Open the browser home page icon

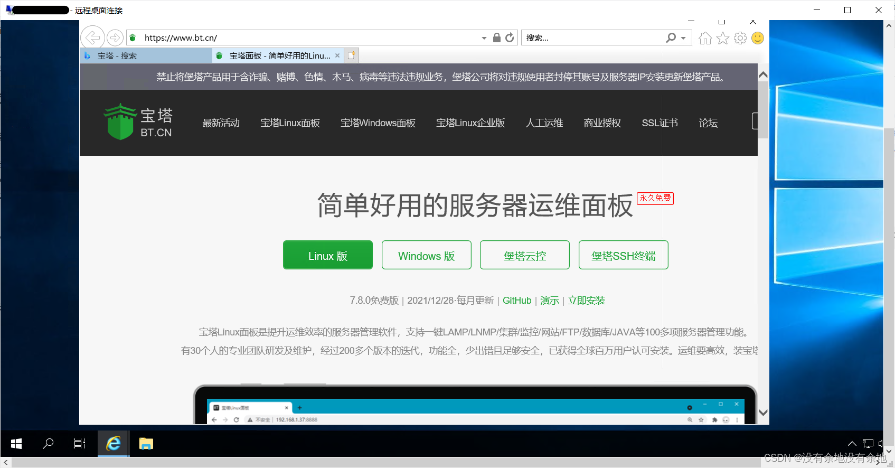tap(705, 38)
